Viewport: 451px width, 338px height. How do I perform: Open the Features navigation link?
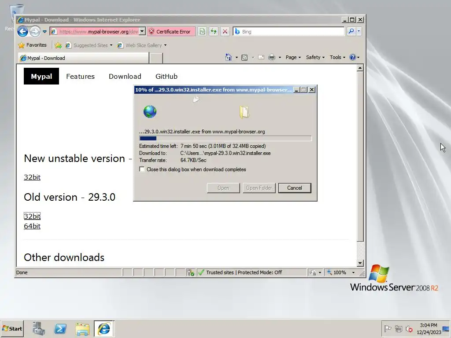[80, 77]
